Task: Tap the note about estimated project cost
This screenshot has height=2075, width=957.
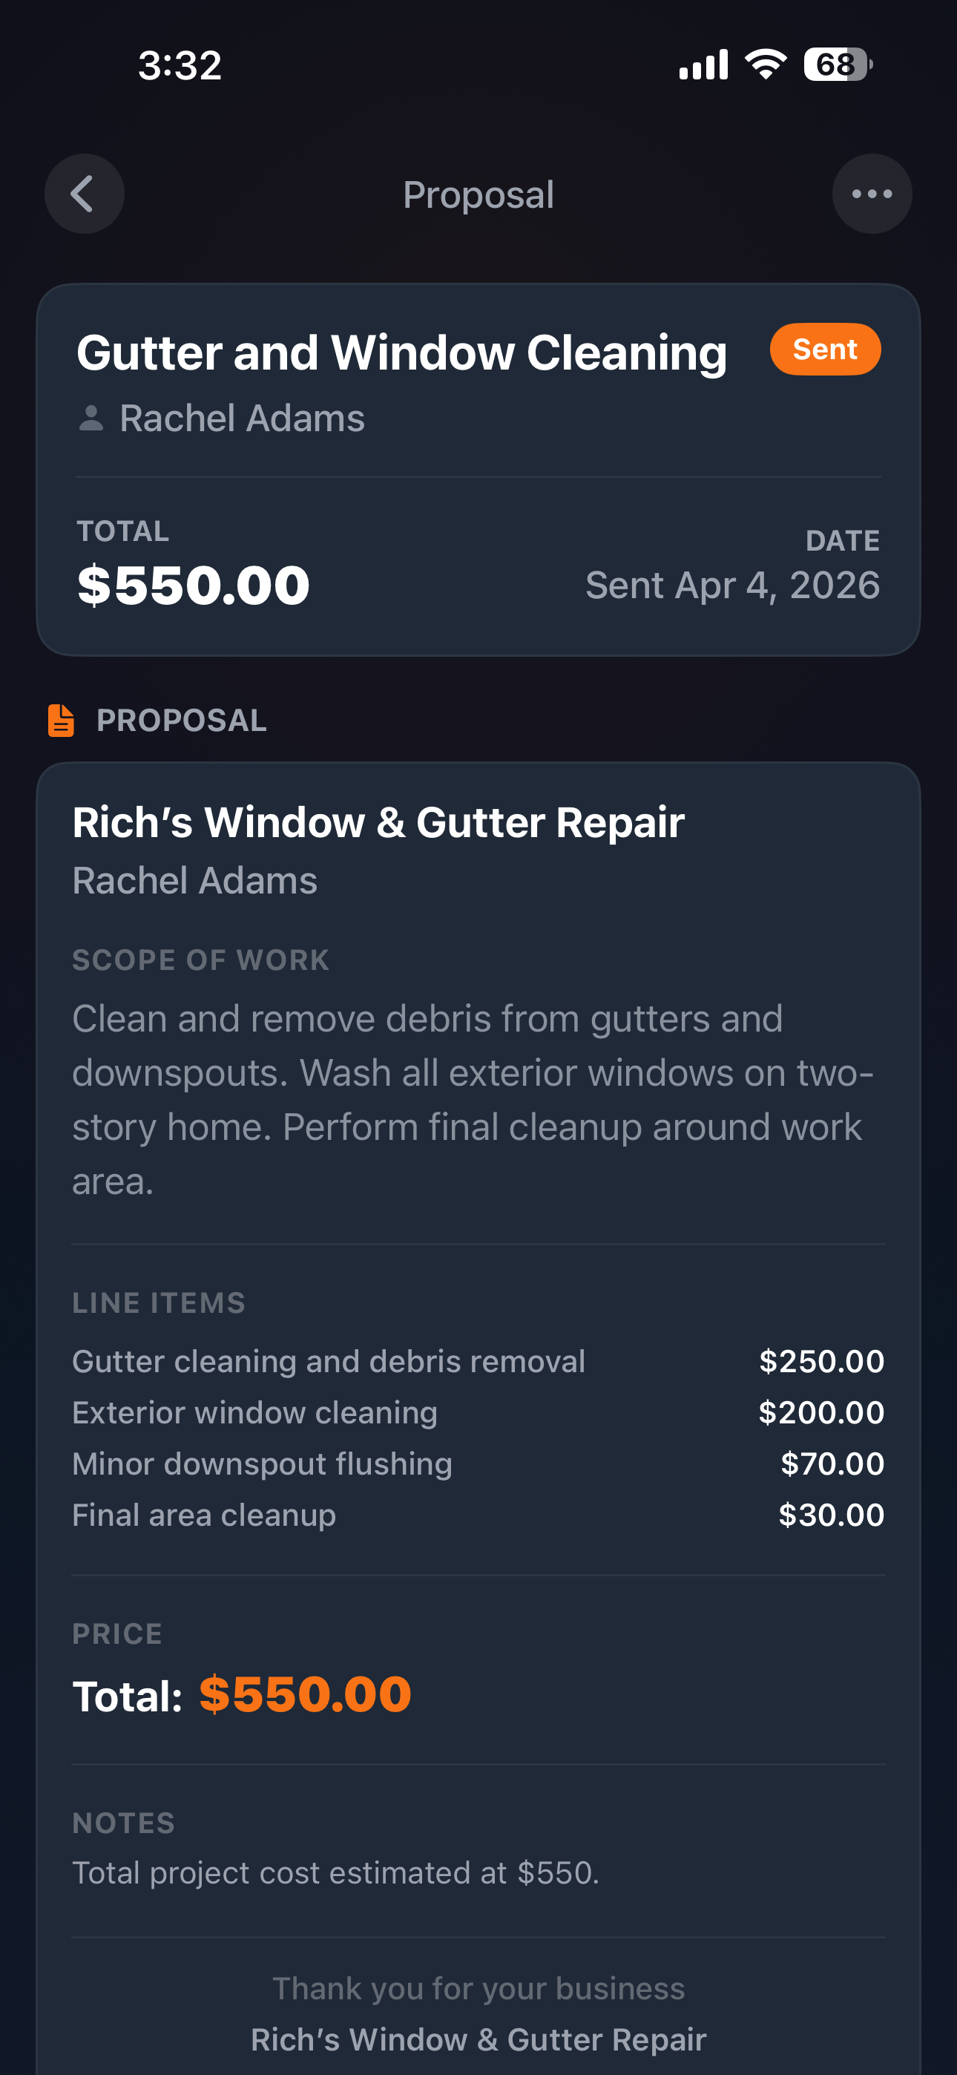Action: tap(336, 1873)
